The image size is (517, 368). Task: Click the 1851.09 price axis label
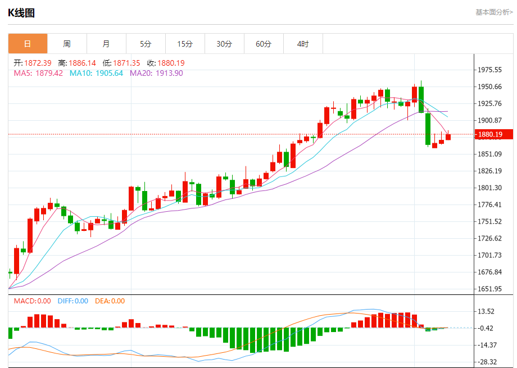[x=490, y=154]
